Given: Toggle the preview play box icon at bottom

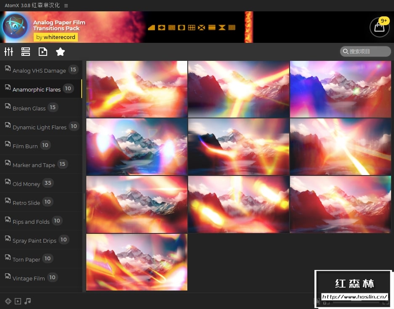Looking at the screenshot, I should click(18, 301).
